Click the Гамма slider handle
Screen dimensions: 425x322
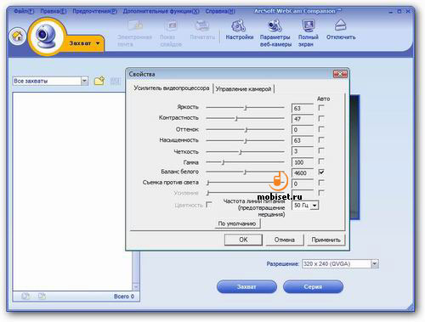point(223,162)
